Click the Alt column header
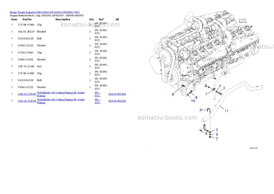Screen dimensions: 274x194 [x=117, y=19]
